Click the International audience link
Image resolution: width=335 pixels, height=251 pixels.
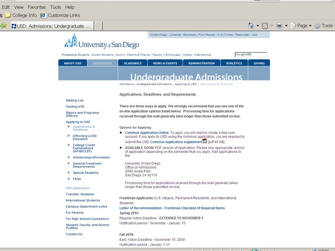202,55
